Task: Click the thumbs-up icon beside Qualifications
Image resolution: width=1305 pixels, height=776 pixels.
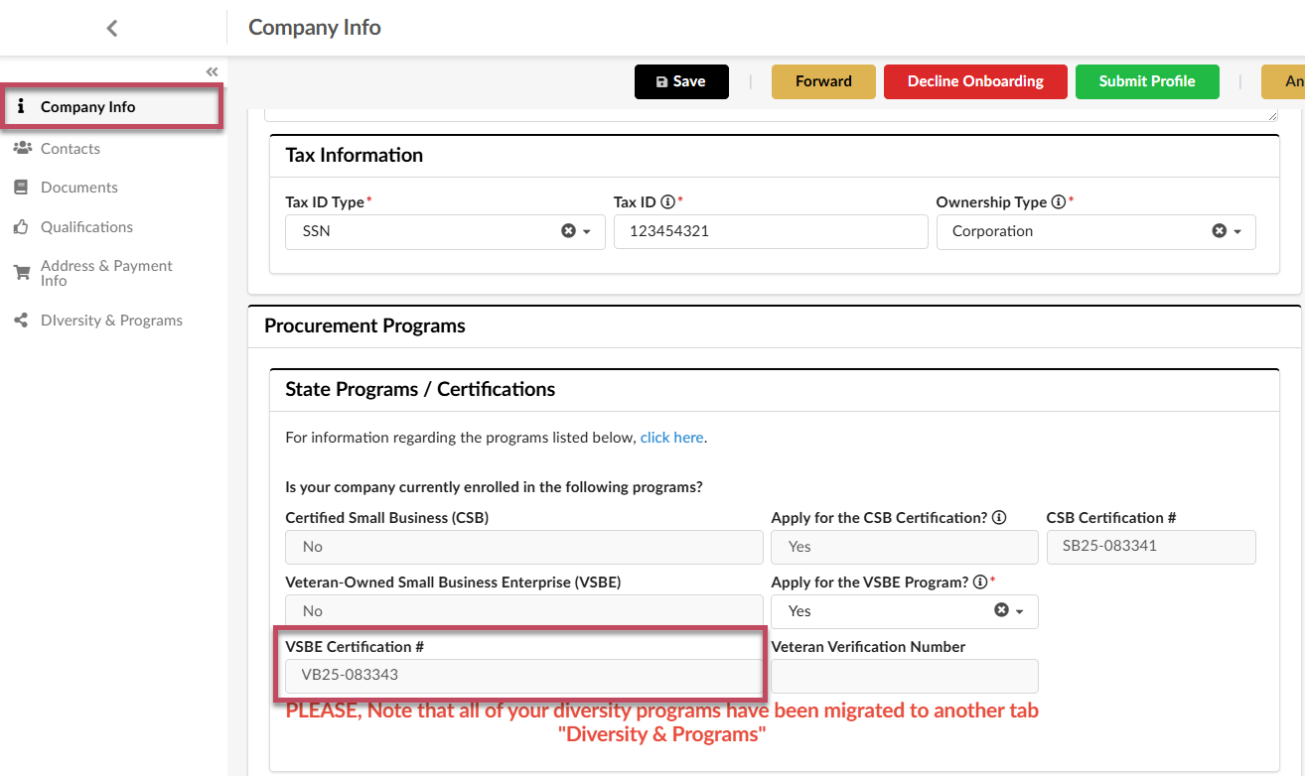Action: (x=21, y=227)
